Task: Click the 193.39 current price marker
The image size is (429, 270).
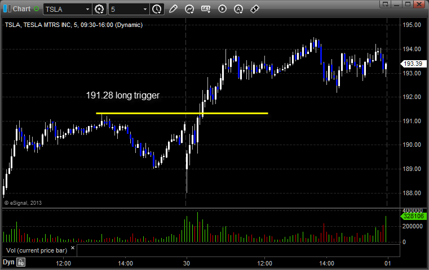Action: point(413,64)
